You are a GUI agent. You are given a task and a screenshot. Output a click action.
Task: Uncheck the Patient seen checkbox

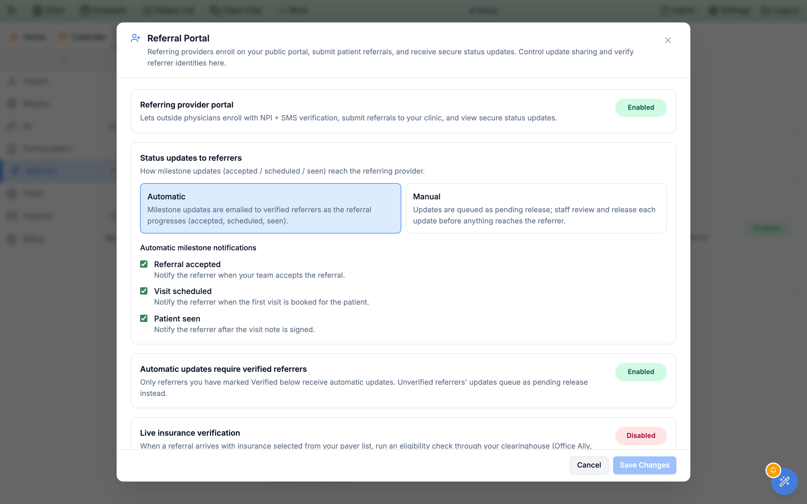coord(144,318)
